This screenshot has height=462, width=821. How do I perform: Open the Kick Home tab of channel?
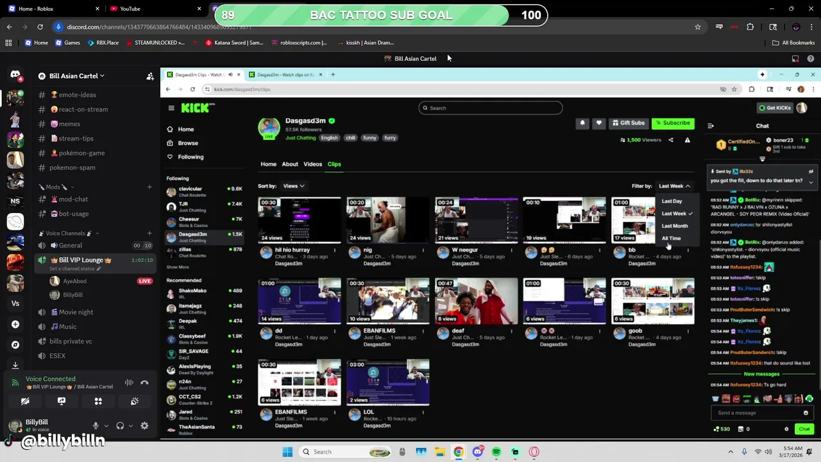[268, 164]
